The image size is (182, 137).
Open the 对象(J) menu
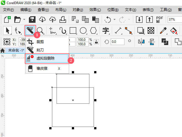pos(78,10)
